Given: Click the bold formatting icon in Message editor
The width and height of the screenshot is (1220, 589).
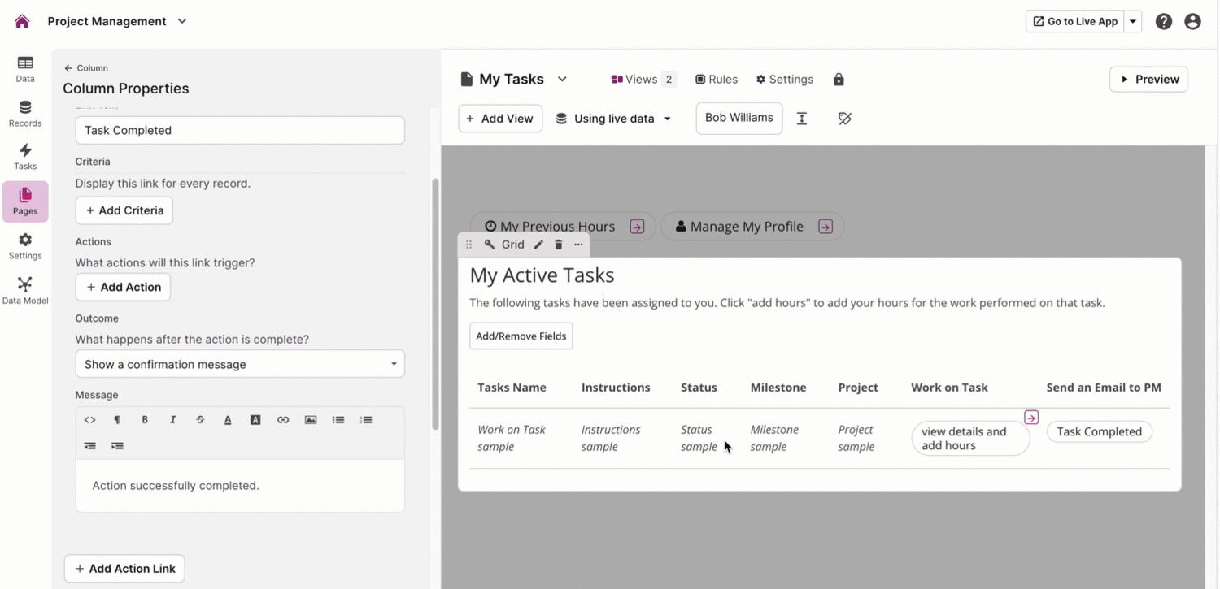Looking at the screenshot, I should 145,420.
